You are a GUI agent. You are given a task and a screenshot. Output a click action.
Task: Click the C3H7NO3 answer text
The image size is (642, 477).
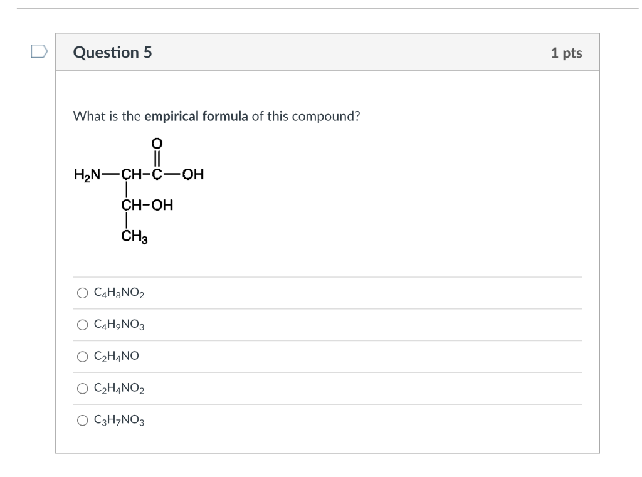pos(118,419)
